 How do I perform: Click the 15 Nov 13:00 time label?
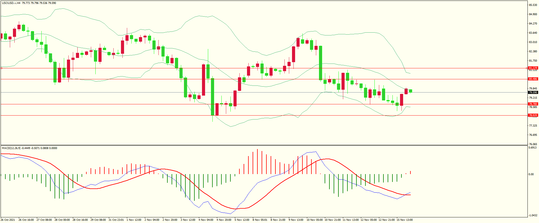coord(405,220)
